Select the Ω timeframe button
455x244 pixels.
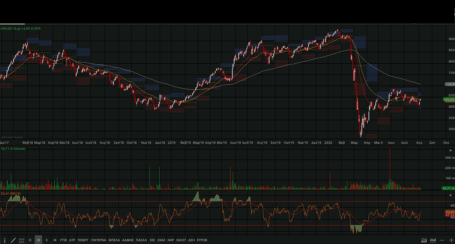[x=30, y=240]
